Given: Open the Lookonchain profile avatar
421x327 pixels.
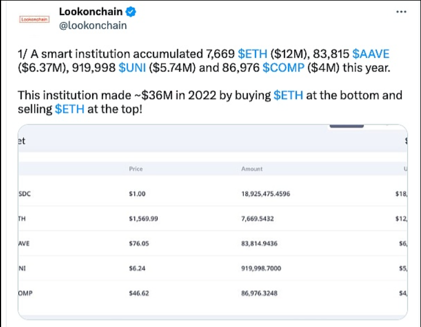Looking at the screenshot, I should coord(35,19).
